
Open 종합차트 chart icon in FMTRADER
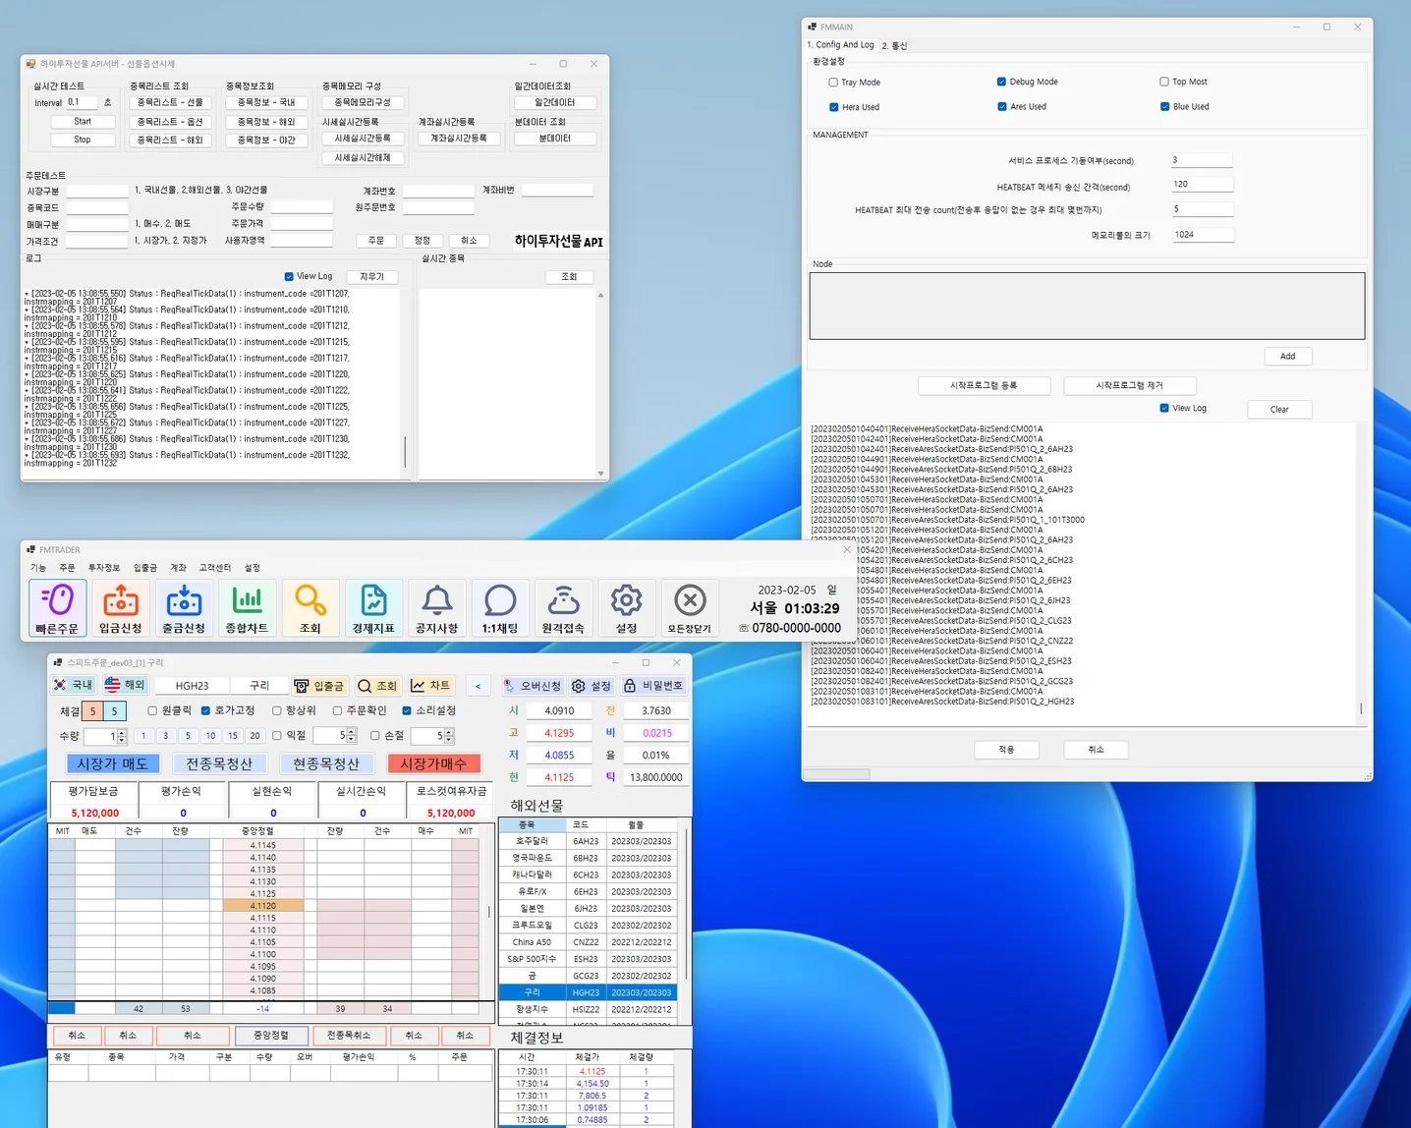click(247, 607)
